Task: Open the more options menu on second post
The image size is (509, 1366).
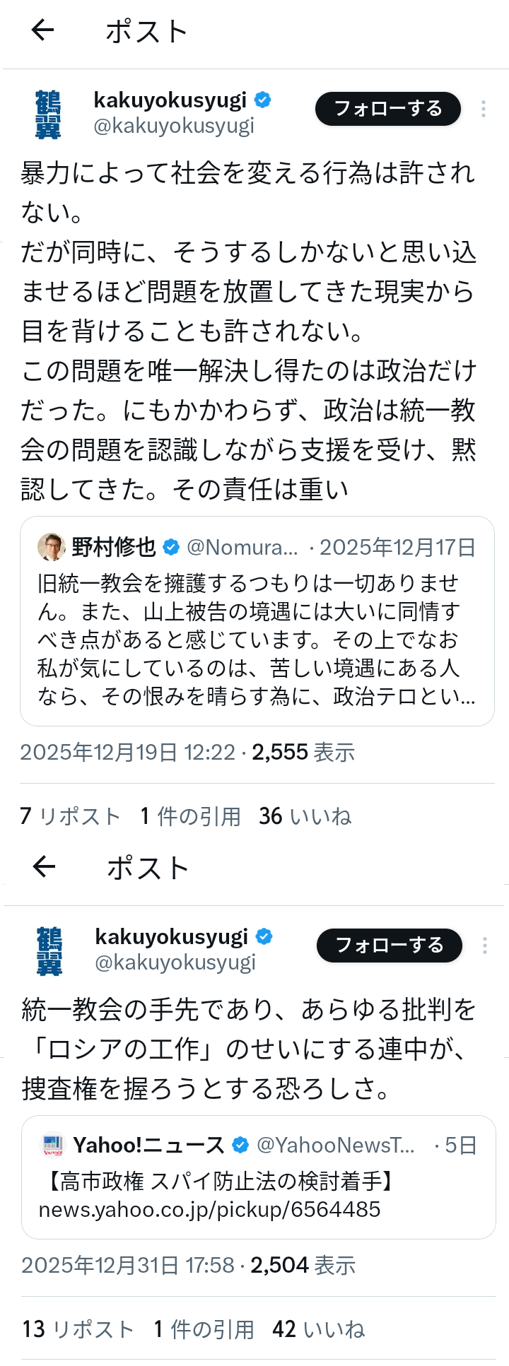Action: tap(485, 946)
